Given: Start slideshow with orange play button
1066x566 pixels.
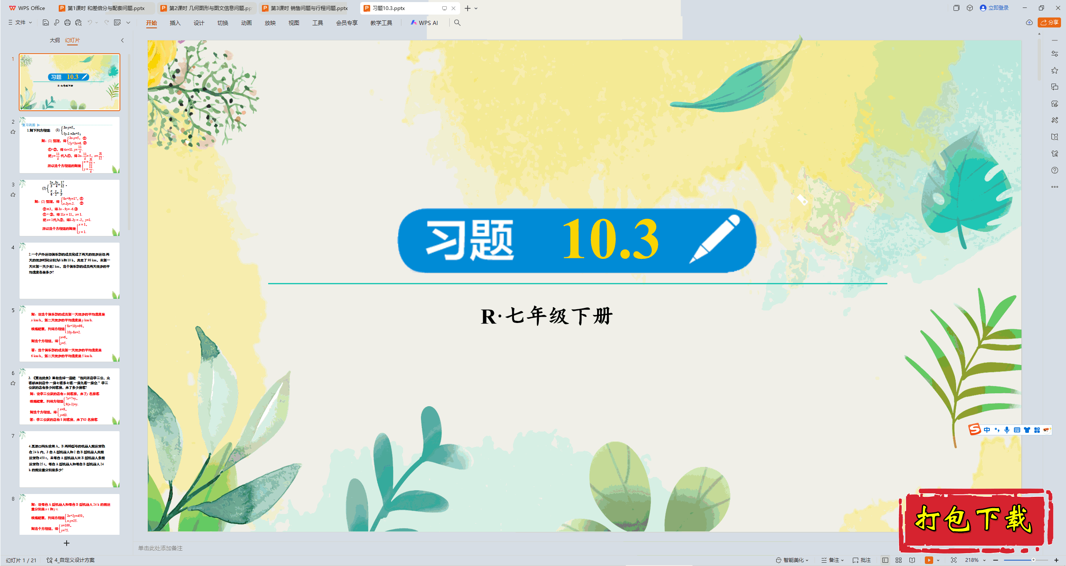Looking at the screenshot, I should tap(929, 560).
